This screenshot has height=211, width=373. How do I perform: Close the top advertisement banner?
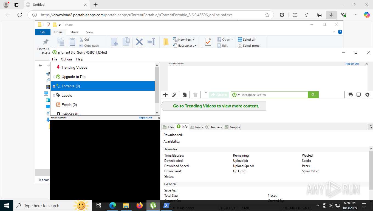click(x=366, y=64)
